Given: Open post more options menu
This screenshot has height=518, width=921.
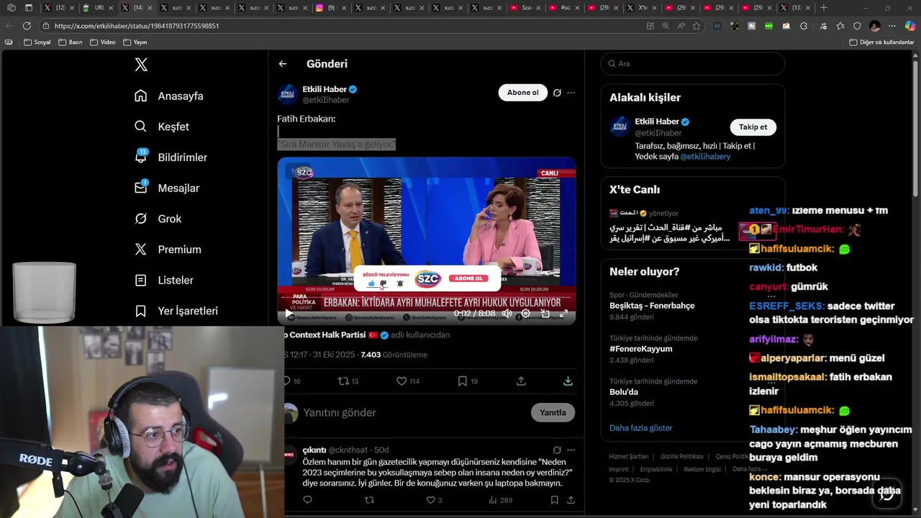Looking at the screenshot, I should click(571, 93).
